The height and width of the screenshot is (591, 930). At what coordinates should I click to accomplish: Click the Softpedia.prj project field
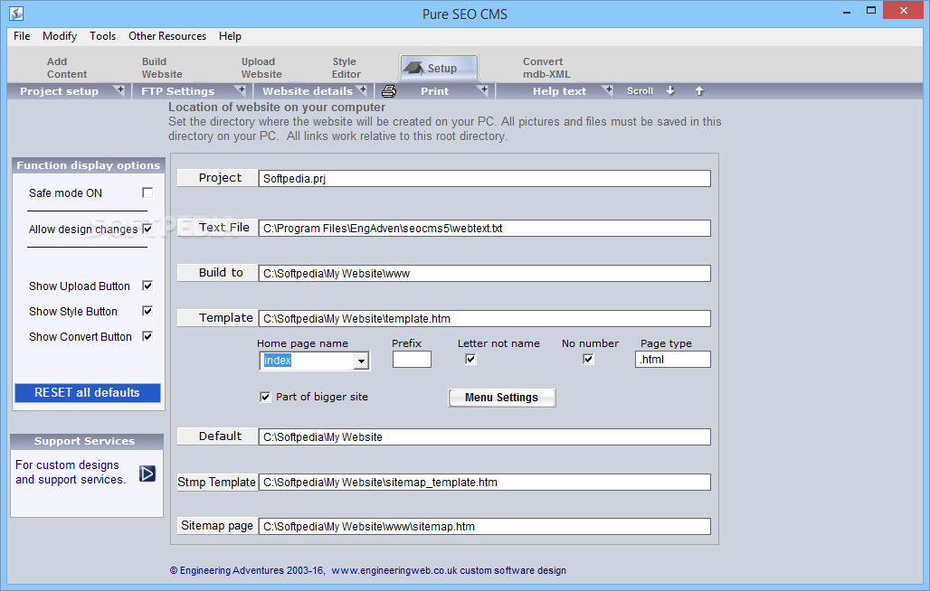coord(485,178)
